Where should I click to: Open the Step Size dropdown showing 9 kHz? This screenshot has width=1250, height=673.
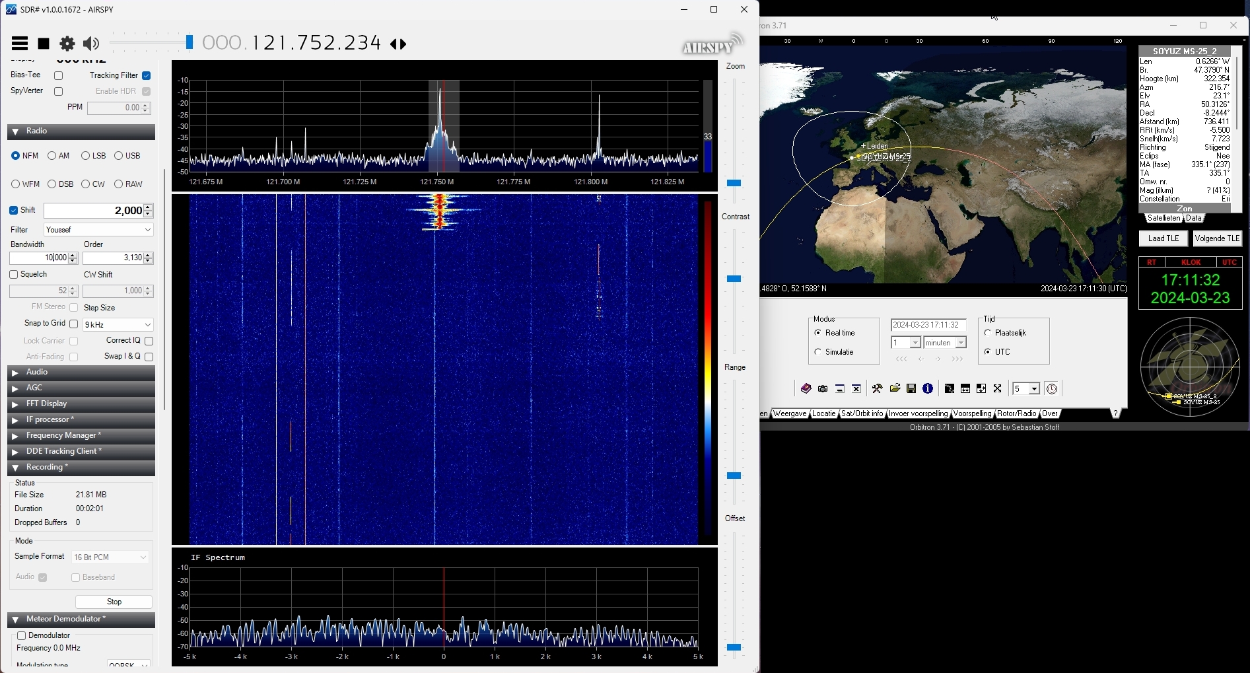118,325
